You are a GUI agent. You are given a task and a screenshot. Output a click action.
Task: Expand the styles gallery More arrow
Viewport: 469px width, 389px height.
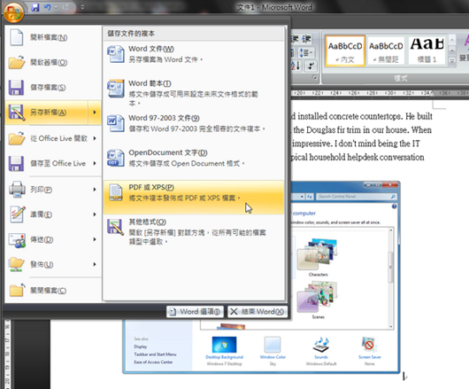452,62
